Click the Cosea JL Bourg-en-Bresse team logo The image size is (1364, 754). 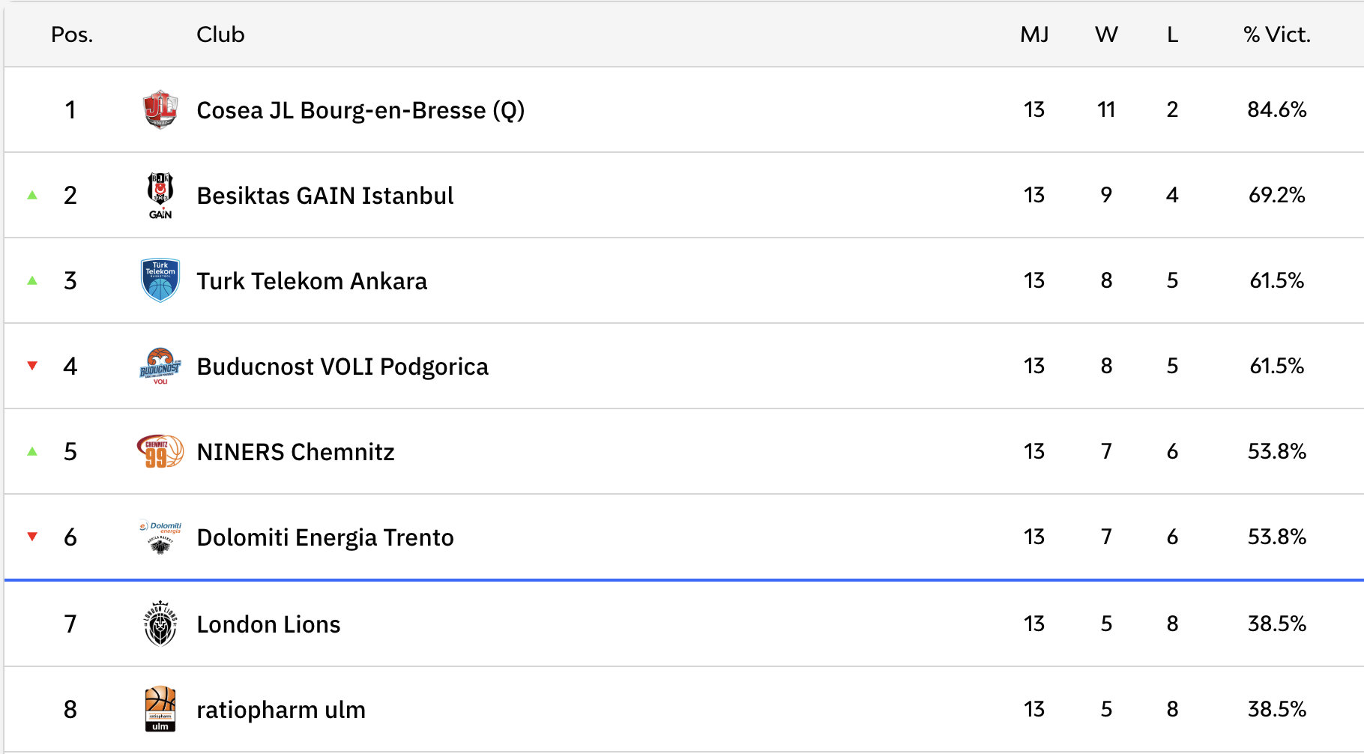pyautogui.click(x=160, y=109)
